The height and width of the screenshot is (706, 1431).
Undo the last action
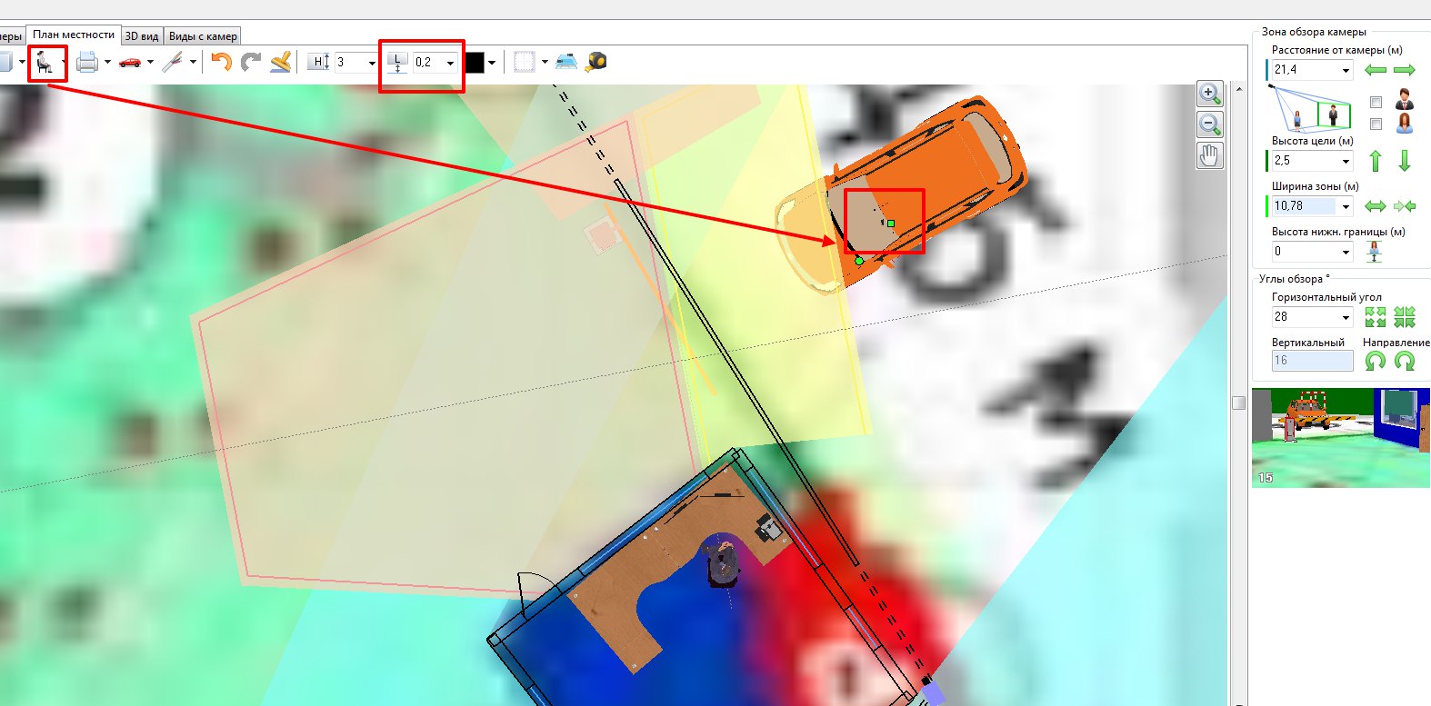[x=221, y=62]
